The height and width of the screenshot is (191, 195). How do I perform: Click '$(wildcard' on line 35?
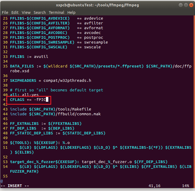point(55,66)
